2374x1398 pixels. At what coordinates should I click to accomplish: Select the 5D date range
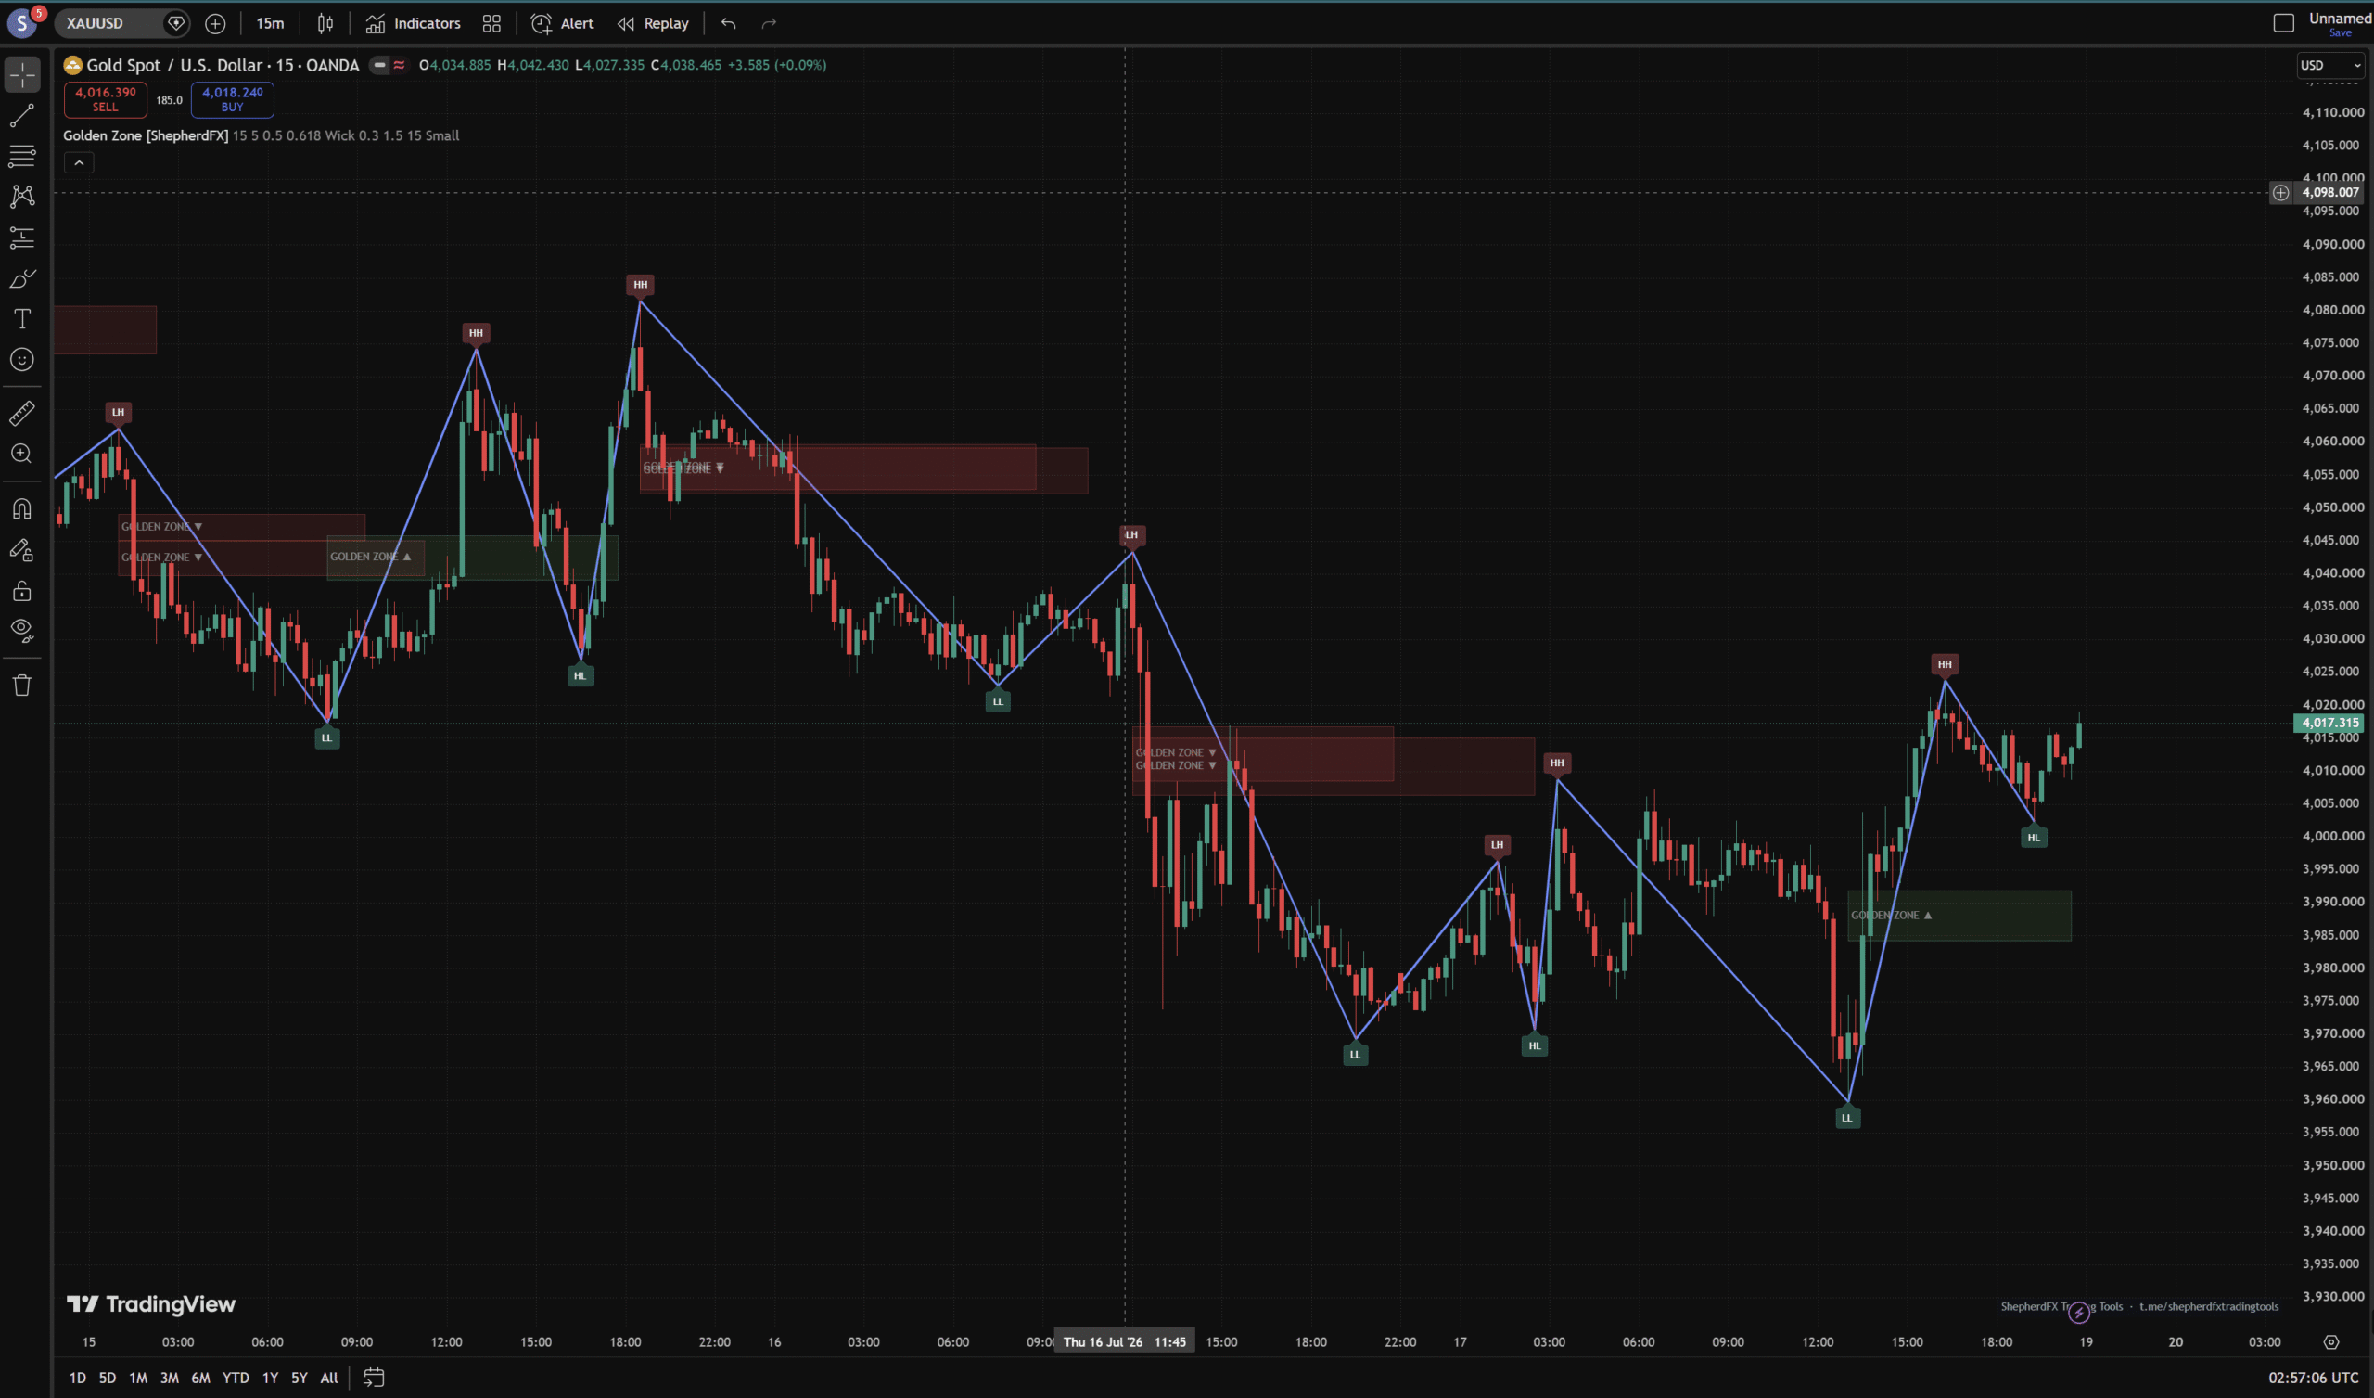tap(108, 1378)
